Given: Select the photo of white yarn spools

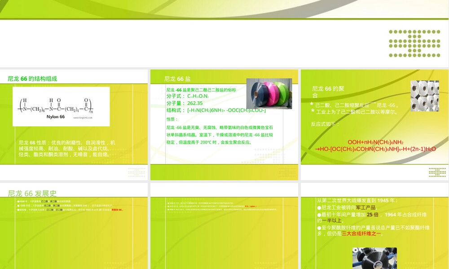Looking at the screenshot, I should 425,96.
